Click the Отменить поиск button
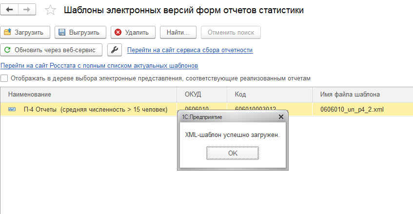The width and height of the screenshot is (413, 214). [231, 32]
